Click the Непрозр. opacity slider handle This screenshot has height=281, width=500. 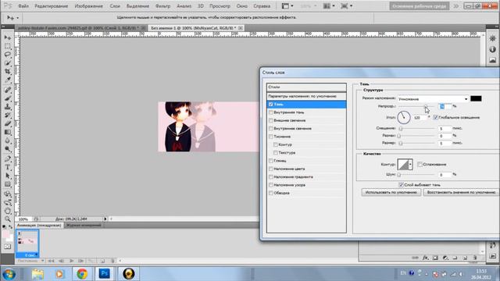coord(426,106)
